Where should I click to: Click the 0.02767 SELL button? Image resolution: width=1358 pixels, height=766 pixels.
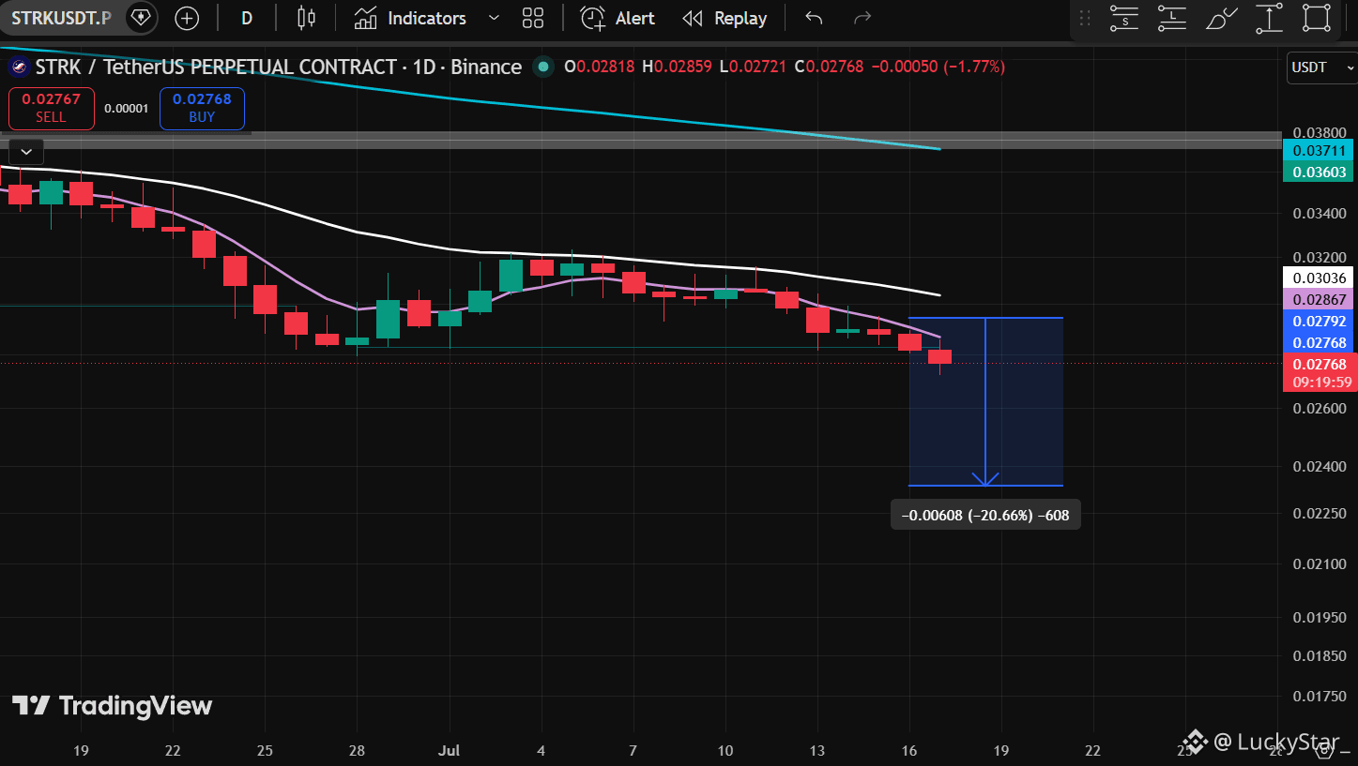coord(52,108)
